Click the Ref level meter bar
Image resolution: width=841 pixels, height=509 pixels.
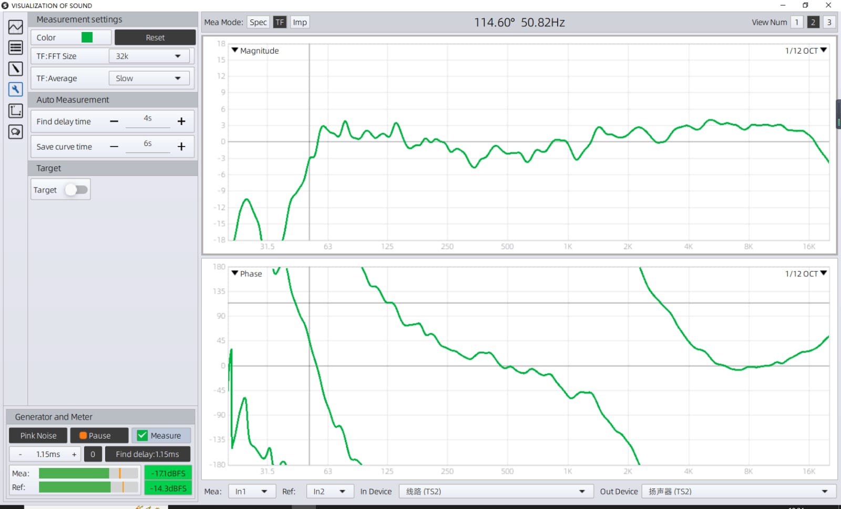[88, 487]
